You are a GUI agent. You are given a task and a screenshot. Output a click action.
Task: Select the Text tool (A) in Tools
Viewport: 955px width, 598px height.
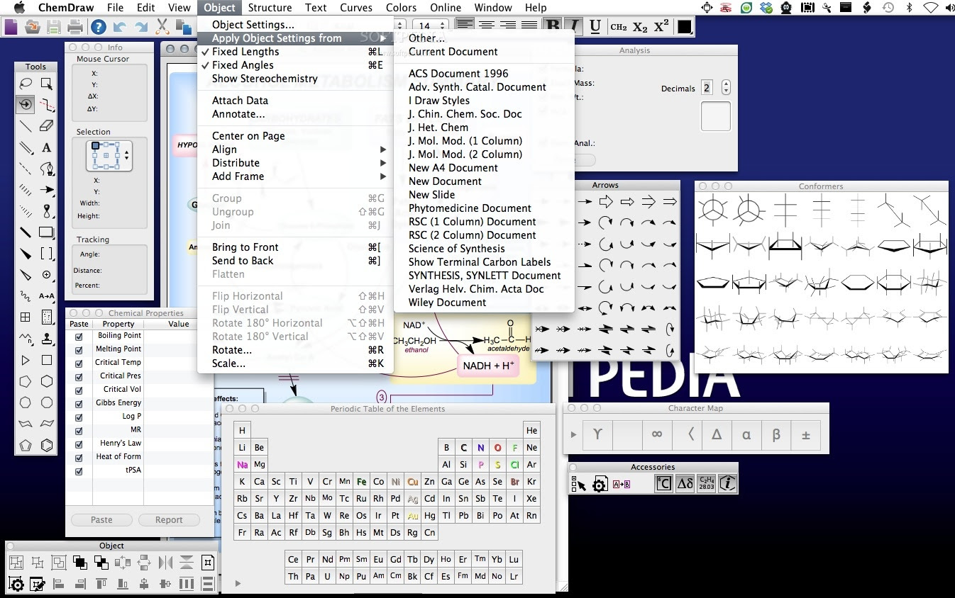[x=47, y=147]
